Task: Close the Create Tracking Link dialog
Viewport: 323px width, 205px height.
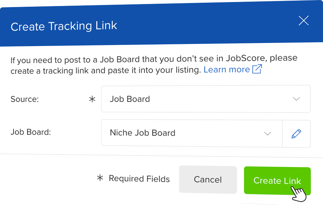Action: pos(303,21)
